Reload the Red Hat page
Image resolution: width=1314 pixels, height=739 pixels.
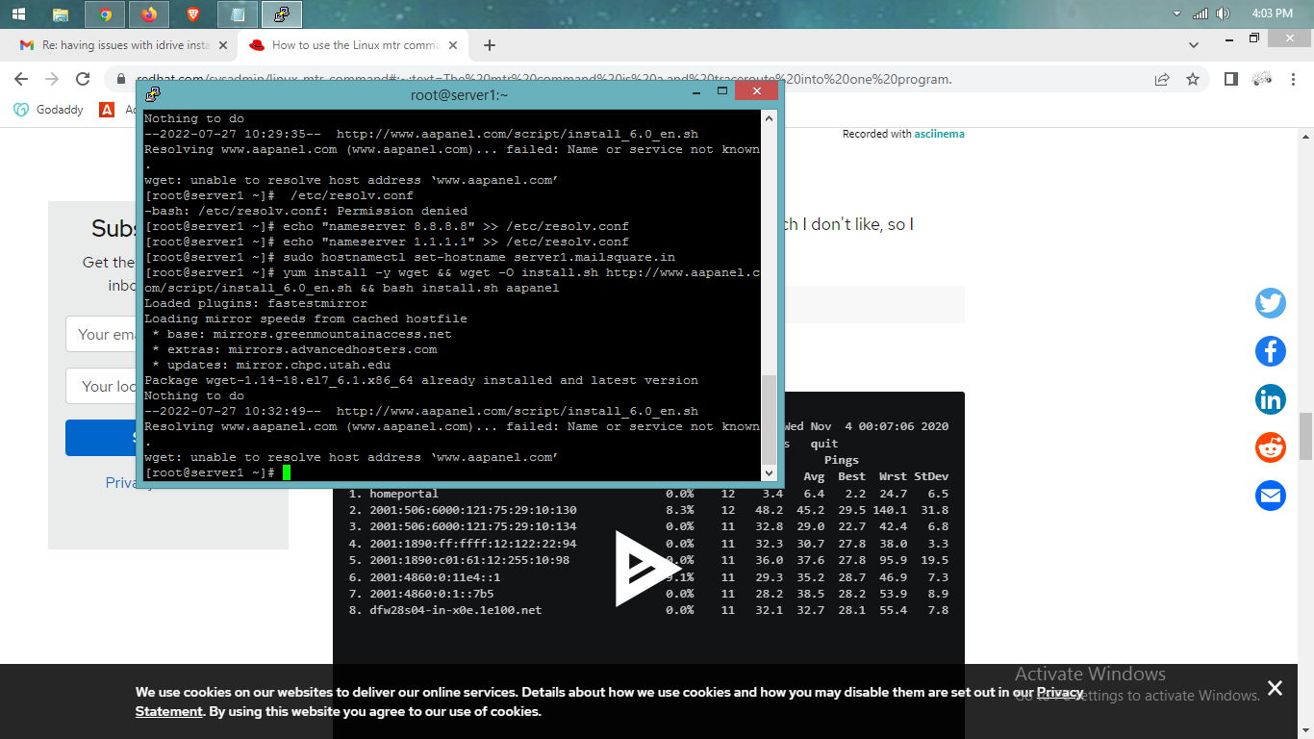pos(84,79)
